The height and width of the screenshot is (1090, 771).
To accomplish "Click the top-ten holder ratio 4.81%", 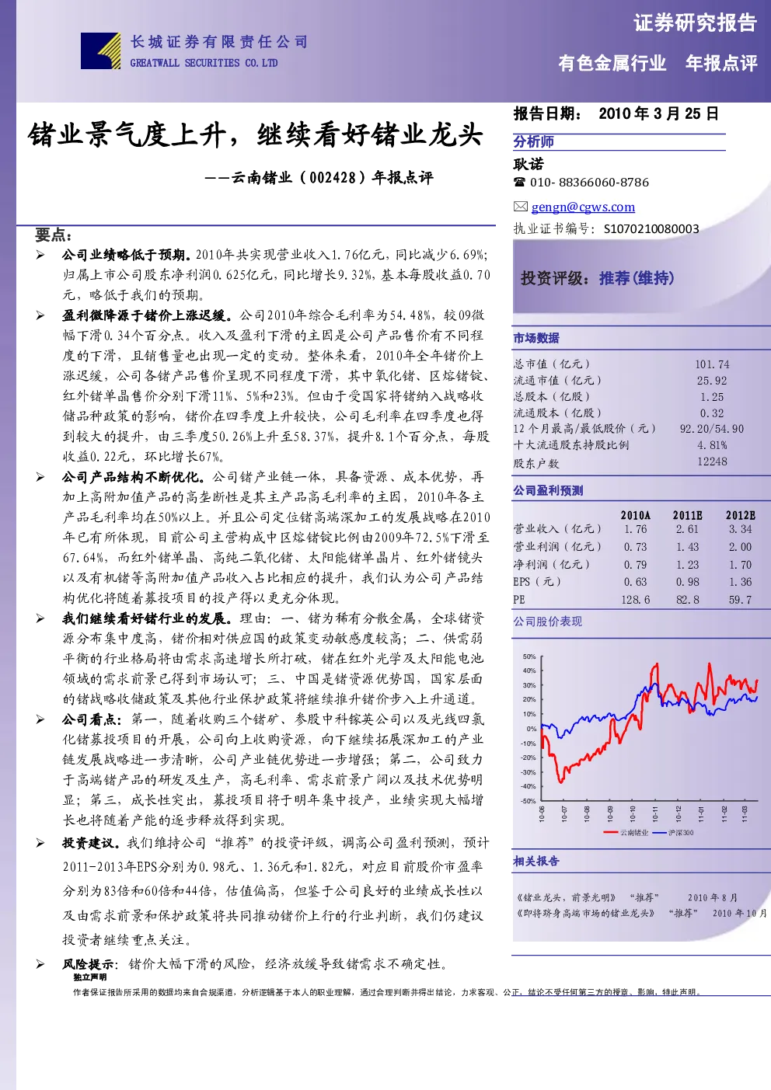I will [712, 445].
